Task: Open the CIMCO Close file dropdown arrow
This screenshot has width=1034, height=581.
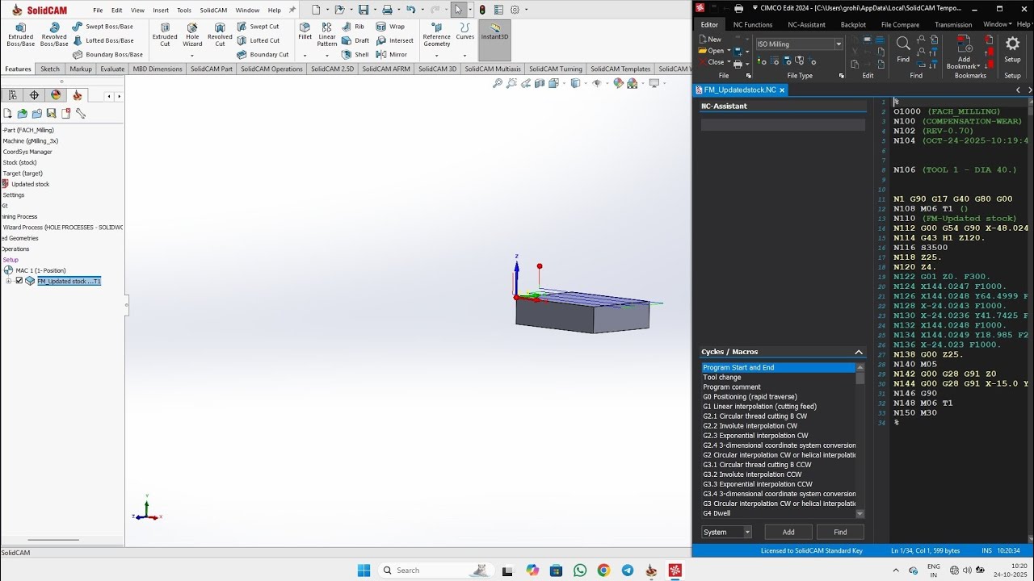Action: click(x=729, y=62)
